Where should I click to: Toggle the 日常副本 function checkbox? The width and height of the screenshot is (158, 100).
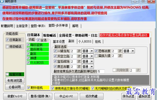pos(7,40)
